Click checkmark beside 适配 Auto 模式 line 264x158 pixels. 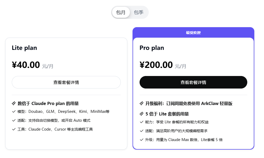coord(14,120)
